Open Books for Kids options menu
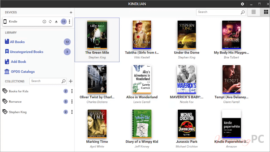 point(72,91)
